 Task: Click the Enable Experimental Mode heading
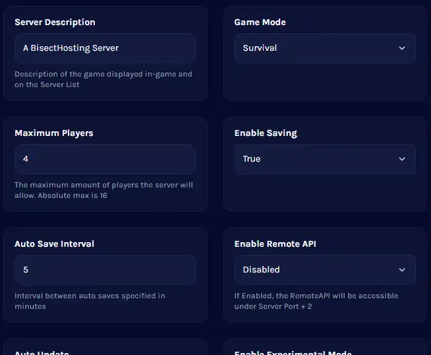(x=293, y=352)
